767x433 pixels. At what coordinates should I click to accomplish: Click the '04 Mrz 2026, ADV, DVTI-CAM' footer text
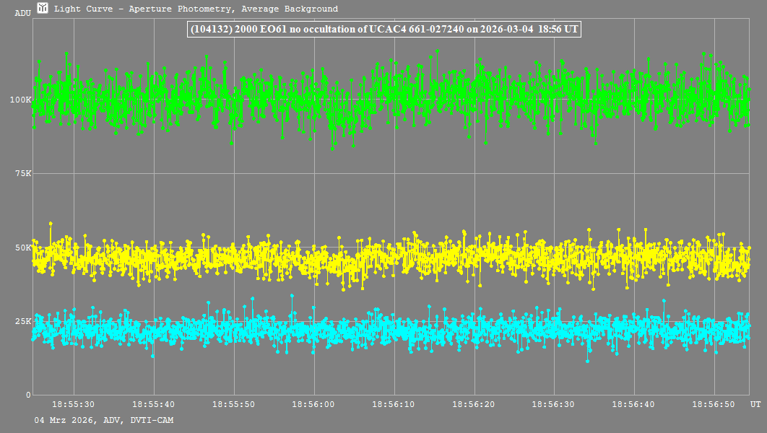pyautogui.click(x=104, y=419)
